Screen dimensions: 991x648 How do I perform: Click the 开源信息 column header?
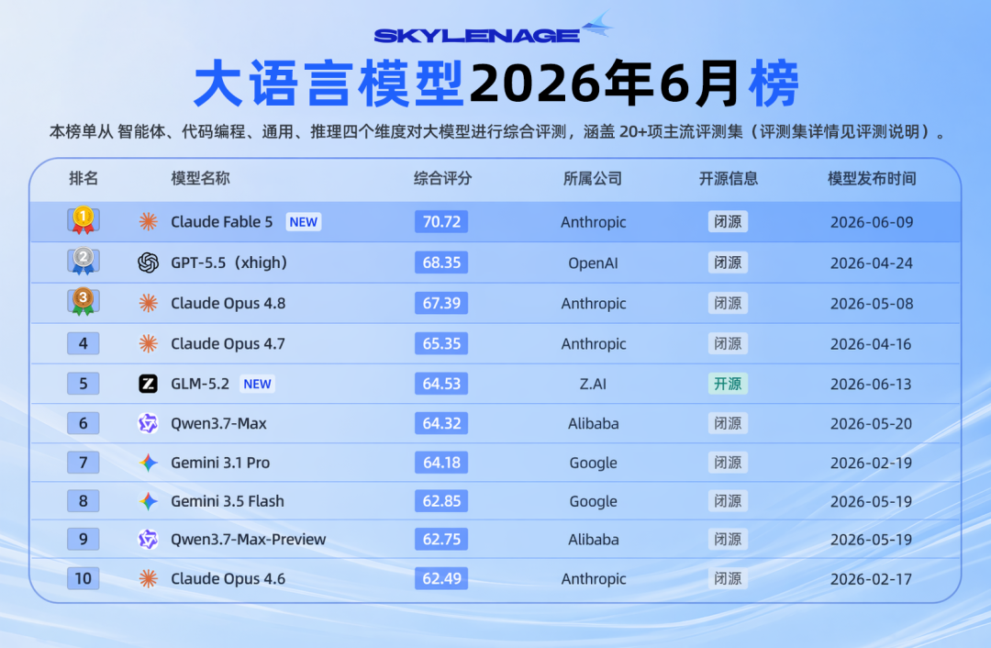(728, 178)
